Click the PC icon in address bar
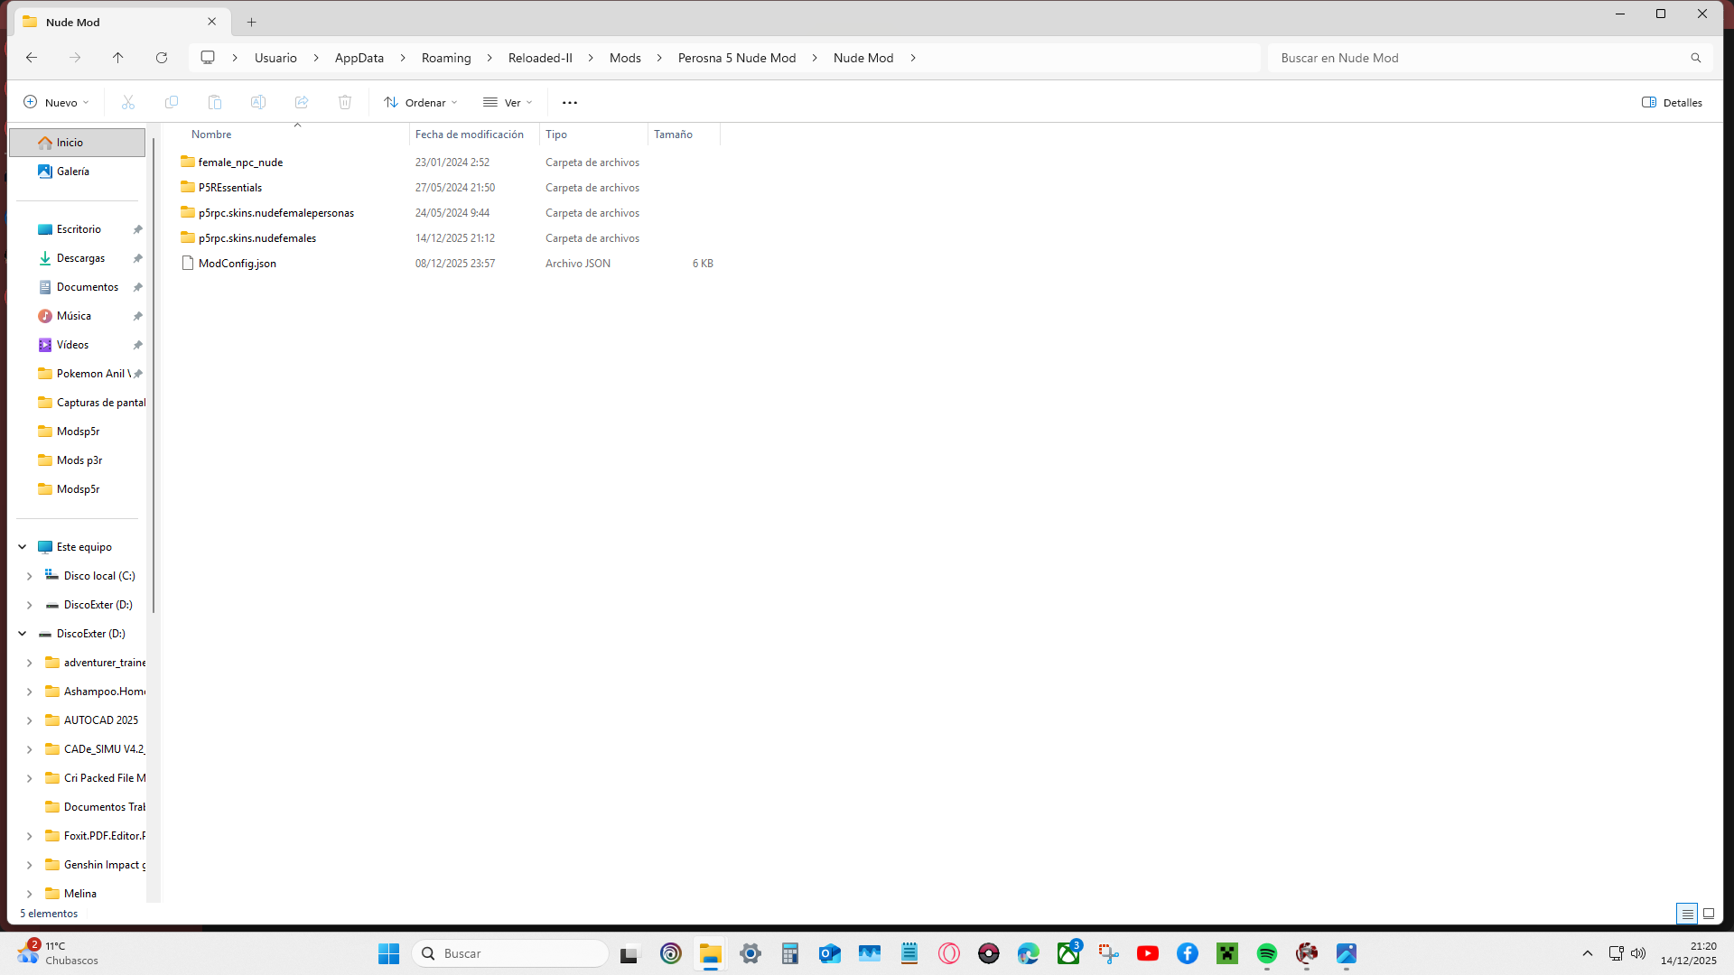This screenshot has height=975, width=1734. 208,58
